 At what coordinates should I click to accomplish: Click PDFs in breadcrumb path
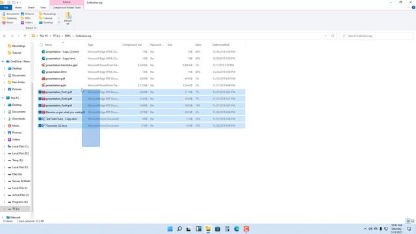pyautogui.click(x=68, y=36)
